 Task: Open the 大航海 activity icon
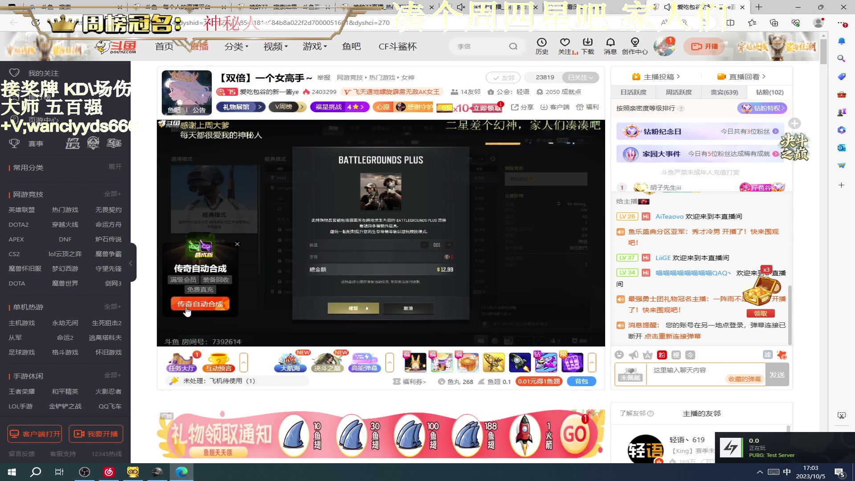tap(291, 362)
